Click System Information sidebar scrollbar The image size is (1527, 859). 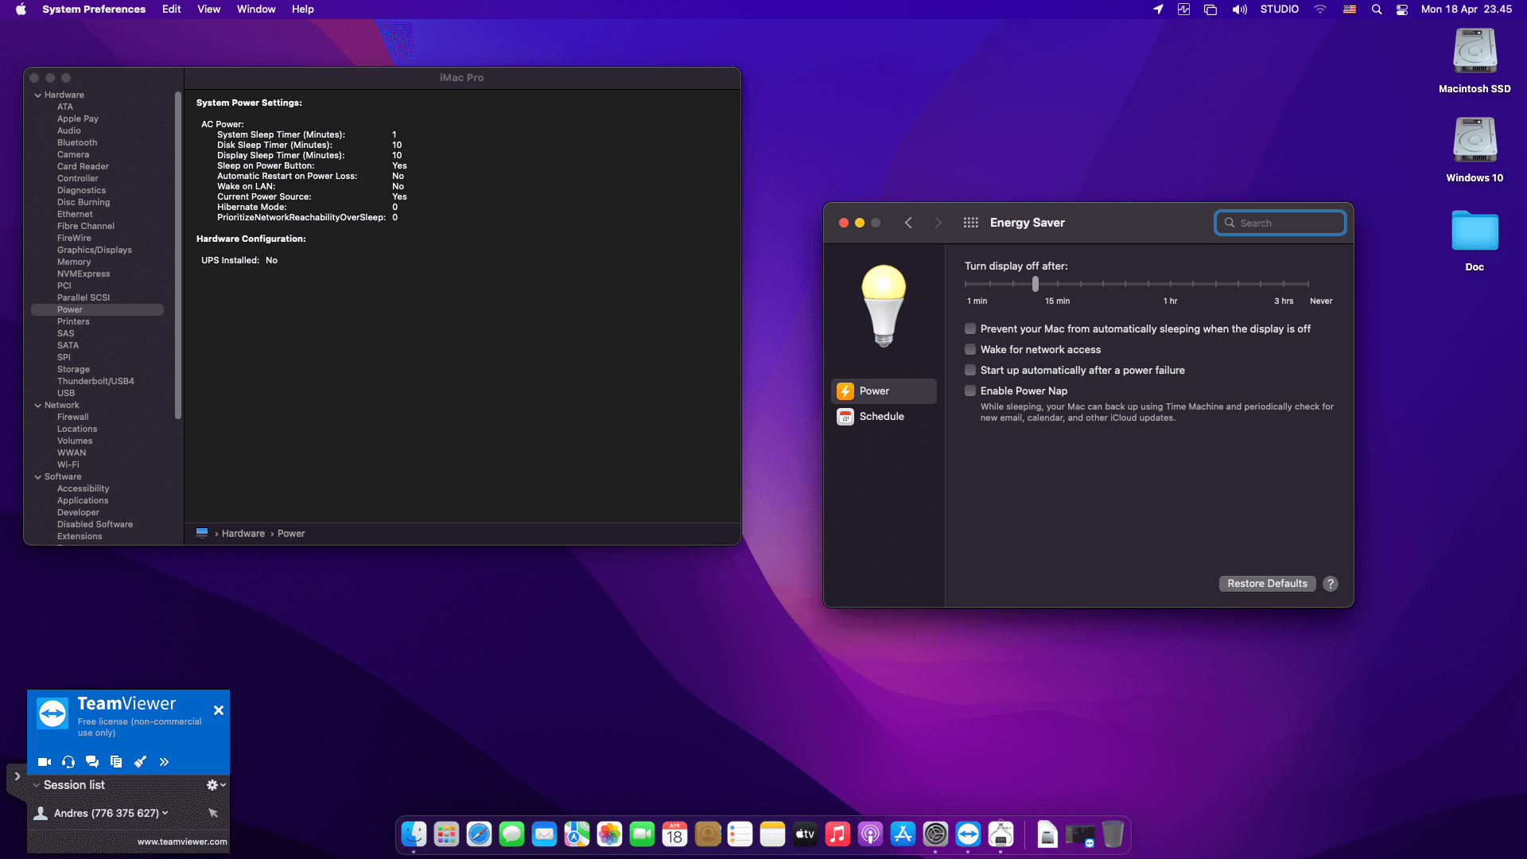[x=178, y=255]
